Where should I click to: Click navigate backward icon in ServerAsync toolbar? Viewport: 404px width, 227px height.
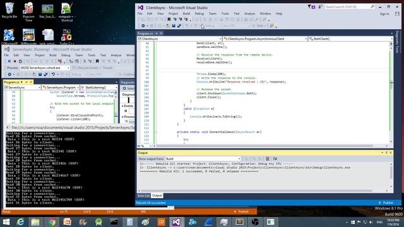coord(9,74)
